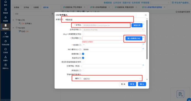Open 数据集 in the left sidebar
Image resolution: width=191 pixels, height=101 pixels.
coord(6,19)
